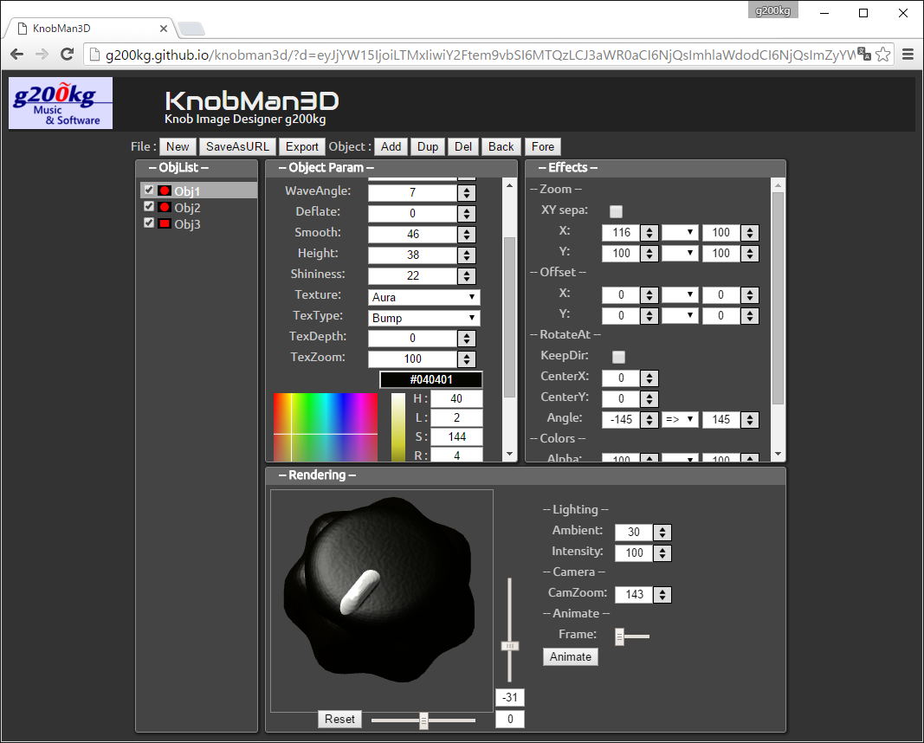This screenshot has height=743, width=924.
Task: Enable the XY sepa checkbox
Action: point(616,211)
